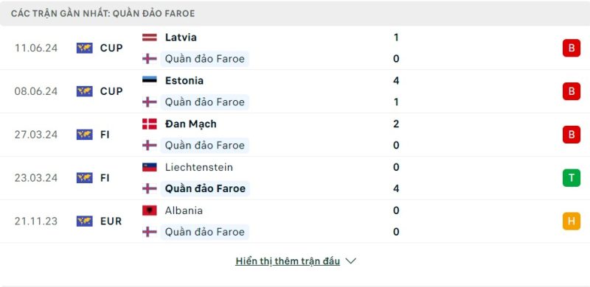Click the FI label on the 27.03.24 row
Image resolution: width=590 pixels, height=287 pixels.
(105, 135)
